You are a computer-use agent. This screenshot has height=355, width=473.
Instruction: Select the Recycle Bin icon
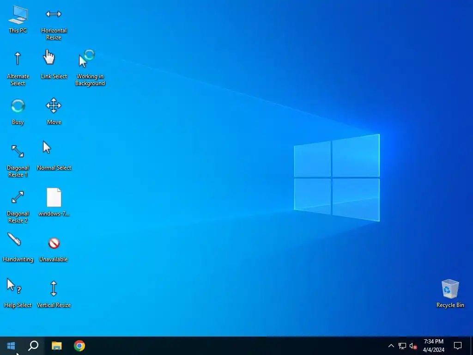[x=450, y=294]
